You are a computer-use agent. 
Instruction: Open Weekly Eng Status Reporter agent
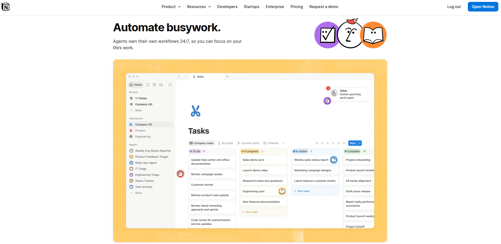(153, 151)
